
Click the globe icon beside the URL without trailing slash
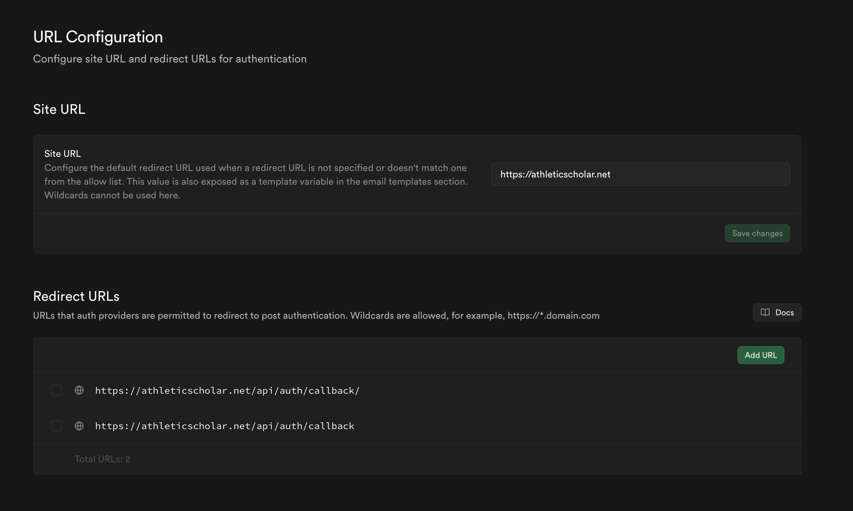click(79, 426)
